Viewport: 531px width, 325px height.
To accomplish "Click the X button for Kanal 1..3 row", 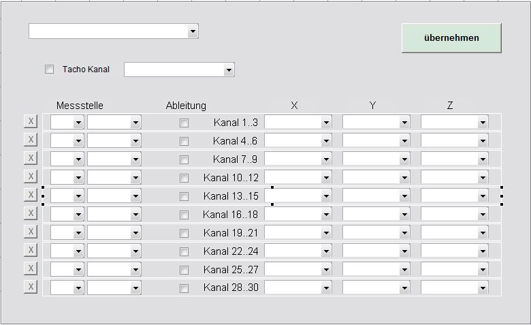I will click(30, 121).
